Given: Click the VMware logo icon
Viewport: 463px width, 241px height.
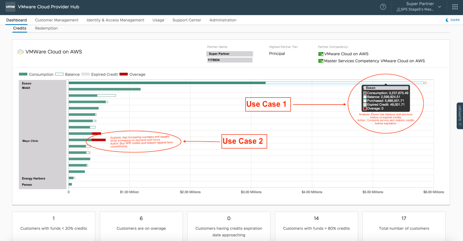Looking at the screenshot, I should point(10,7).
